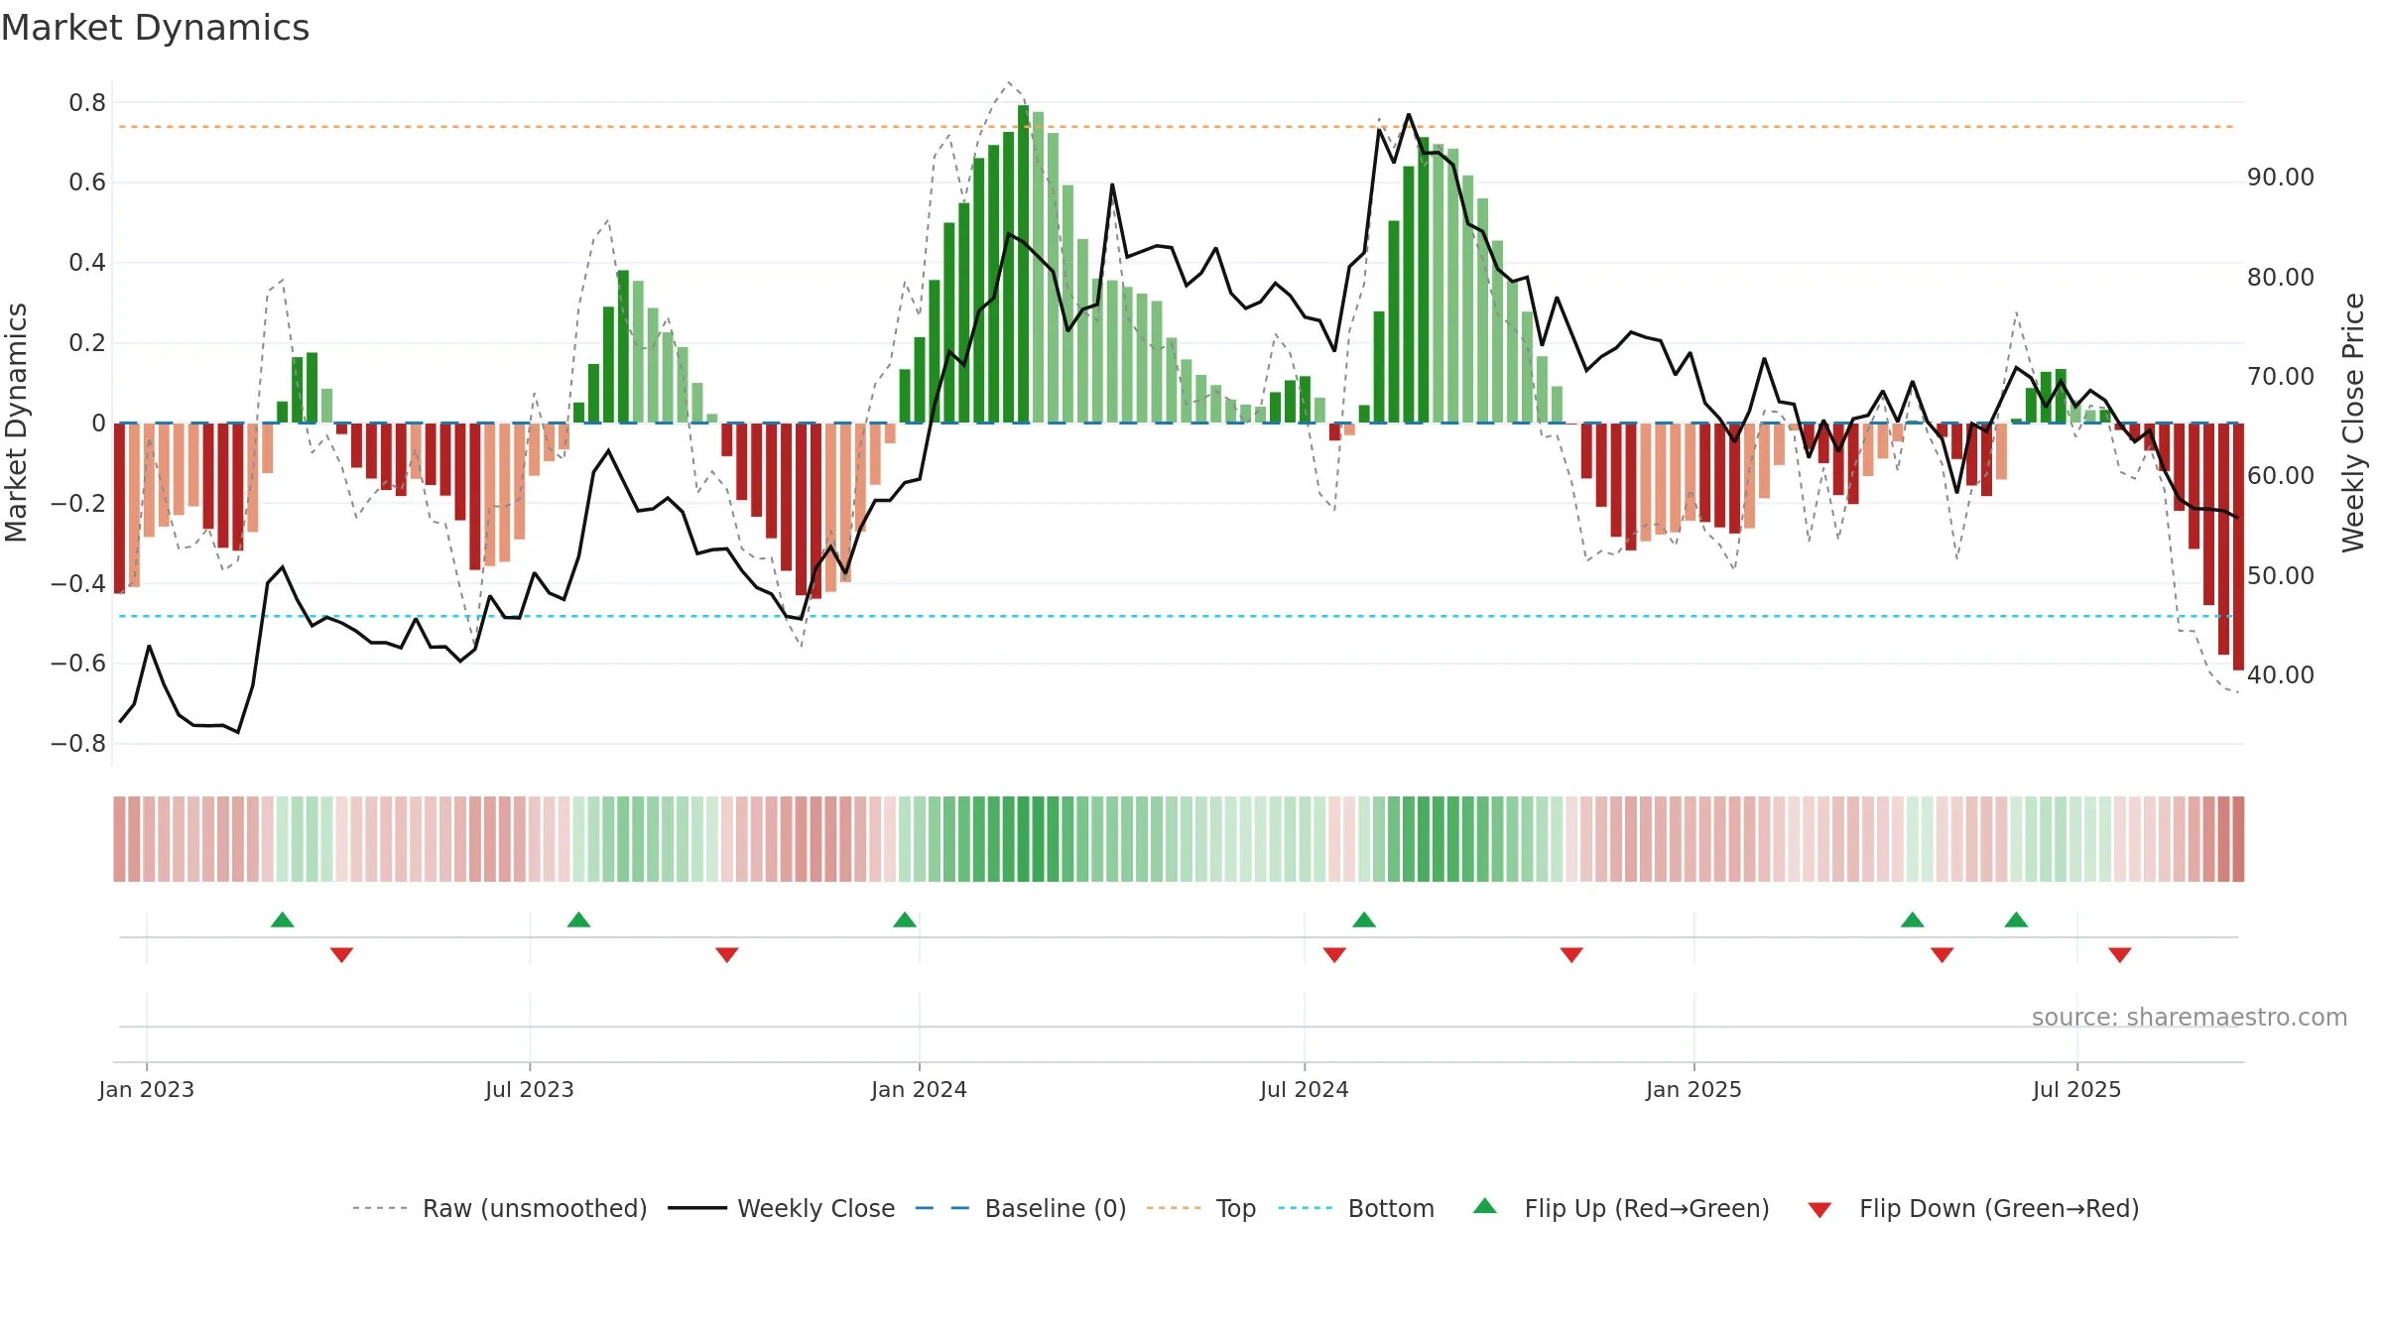Click the Jul 2024 x-axis label
The image size is (2381, 1339).
pyautogui.click(x=1305, y=1089)
